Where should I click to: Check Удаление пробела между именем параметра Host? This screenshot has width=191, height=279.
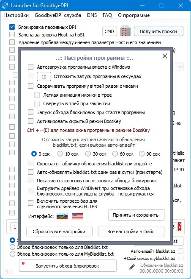[x=12, y=42]
